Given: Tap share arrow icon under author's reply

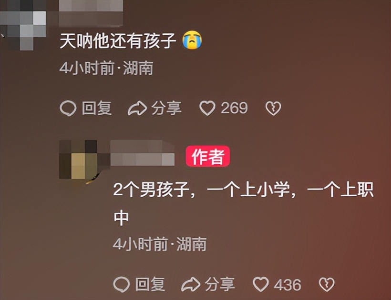Looking at the screenshot, I should click(191, 284).
